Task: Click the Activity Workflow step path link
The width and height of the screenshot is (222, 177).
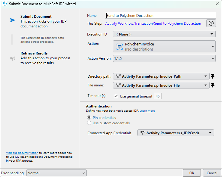Action: (153, 23)
